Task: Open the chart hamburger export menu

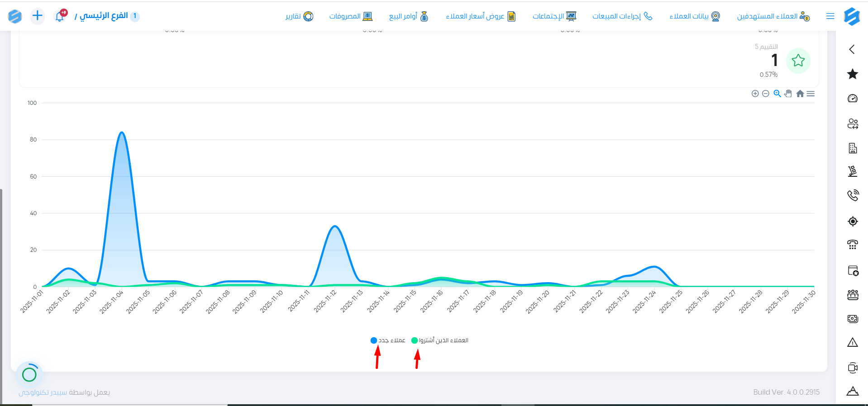Action: click(811, 94)
